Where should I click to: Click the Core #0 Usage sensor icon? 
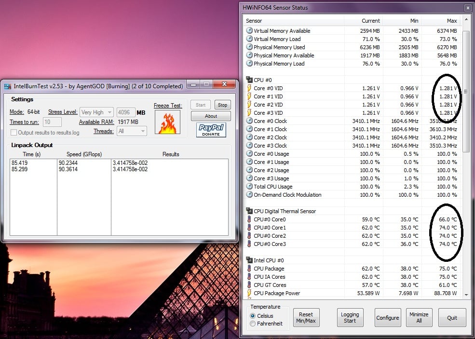click(x=249, y=154)
